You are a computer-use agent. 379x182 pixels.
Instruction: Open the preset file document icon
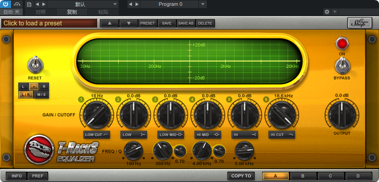pyautogui.click(x=29, y=4)
